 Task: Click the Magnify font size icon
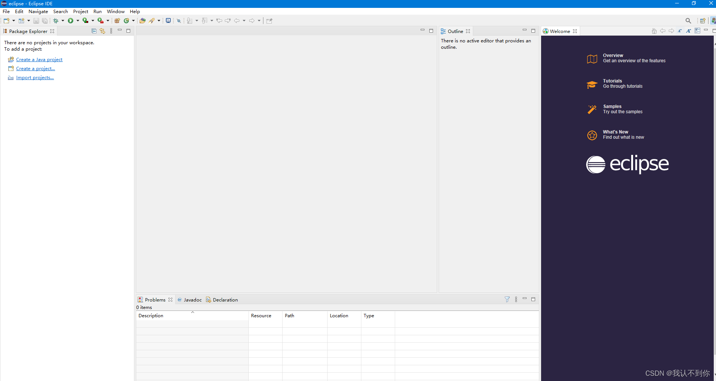689,31
